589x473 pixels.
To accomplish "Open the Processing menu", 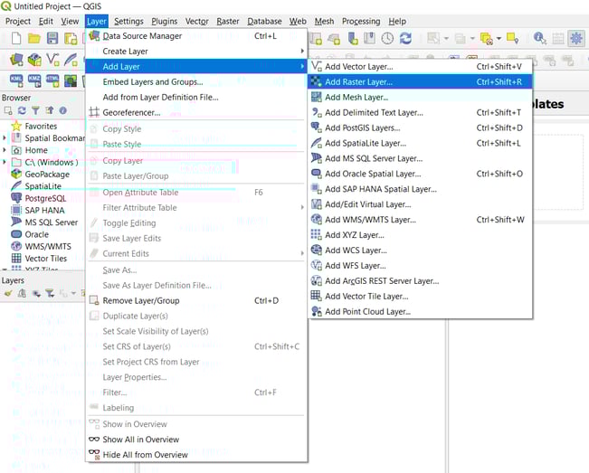I will (361, 22).
